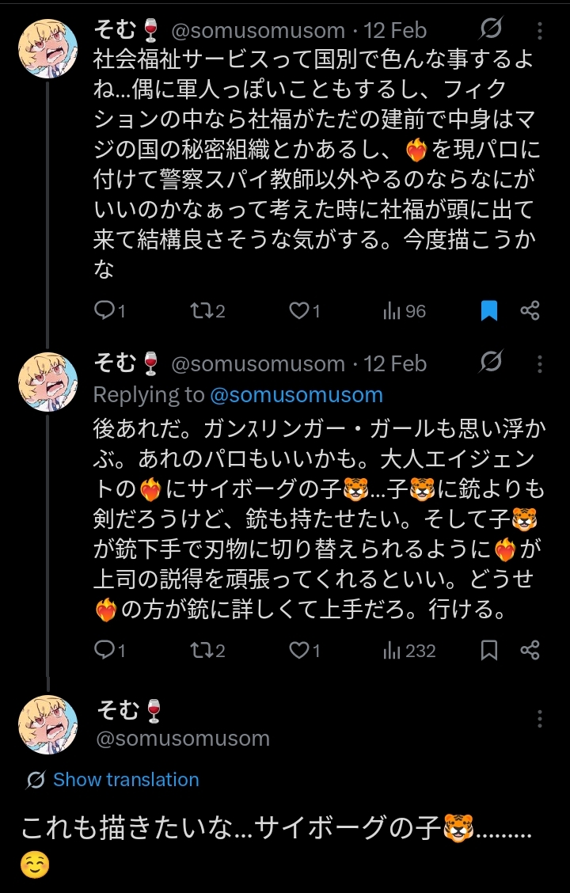Remove bookmark from the first tweet
The image size is (570, 893).
click(489, 311)
